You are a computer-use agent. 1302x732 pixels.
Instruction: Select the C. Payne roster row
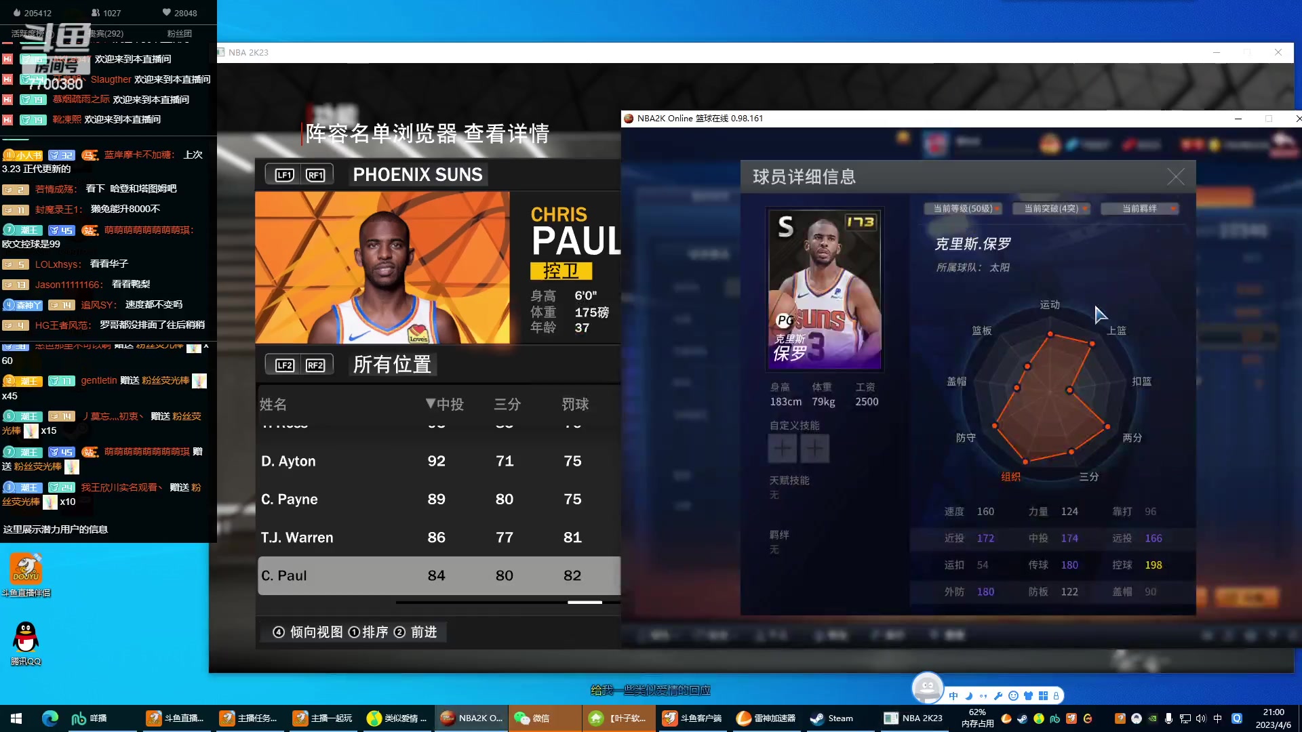click(439, 500)
